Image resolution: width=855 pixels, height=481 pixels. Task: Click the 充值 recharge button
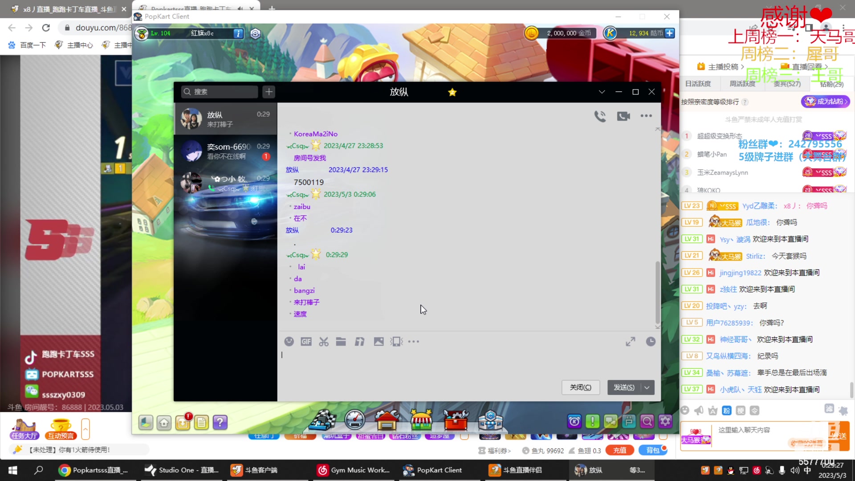point(619,450)
